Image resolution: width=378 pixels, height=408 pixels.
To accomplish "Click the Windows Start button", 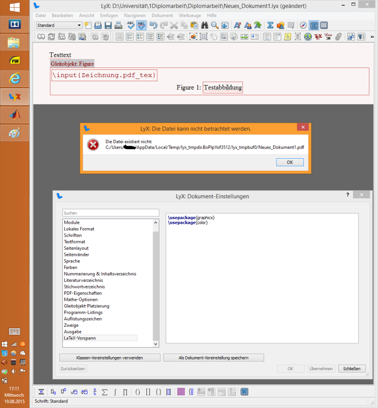I will pos(15,7).
